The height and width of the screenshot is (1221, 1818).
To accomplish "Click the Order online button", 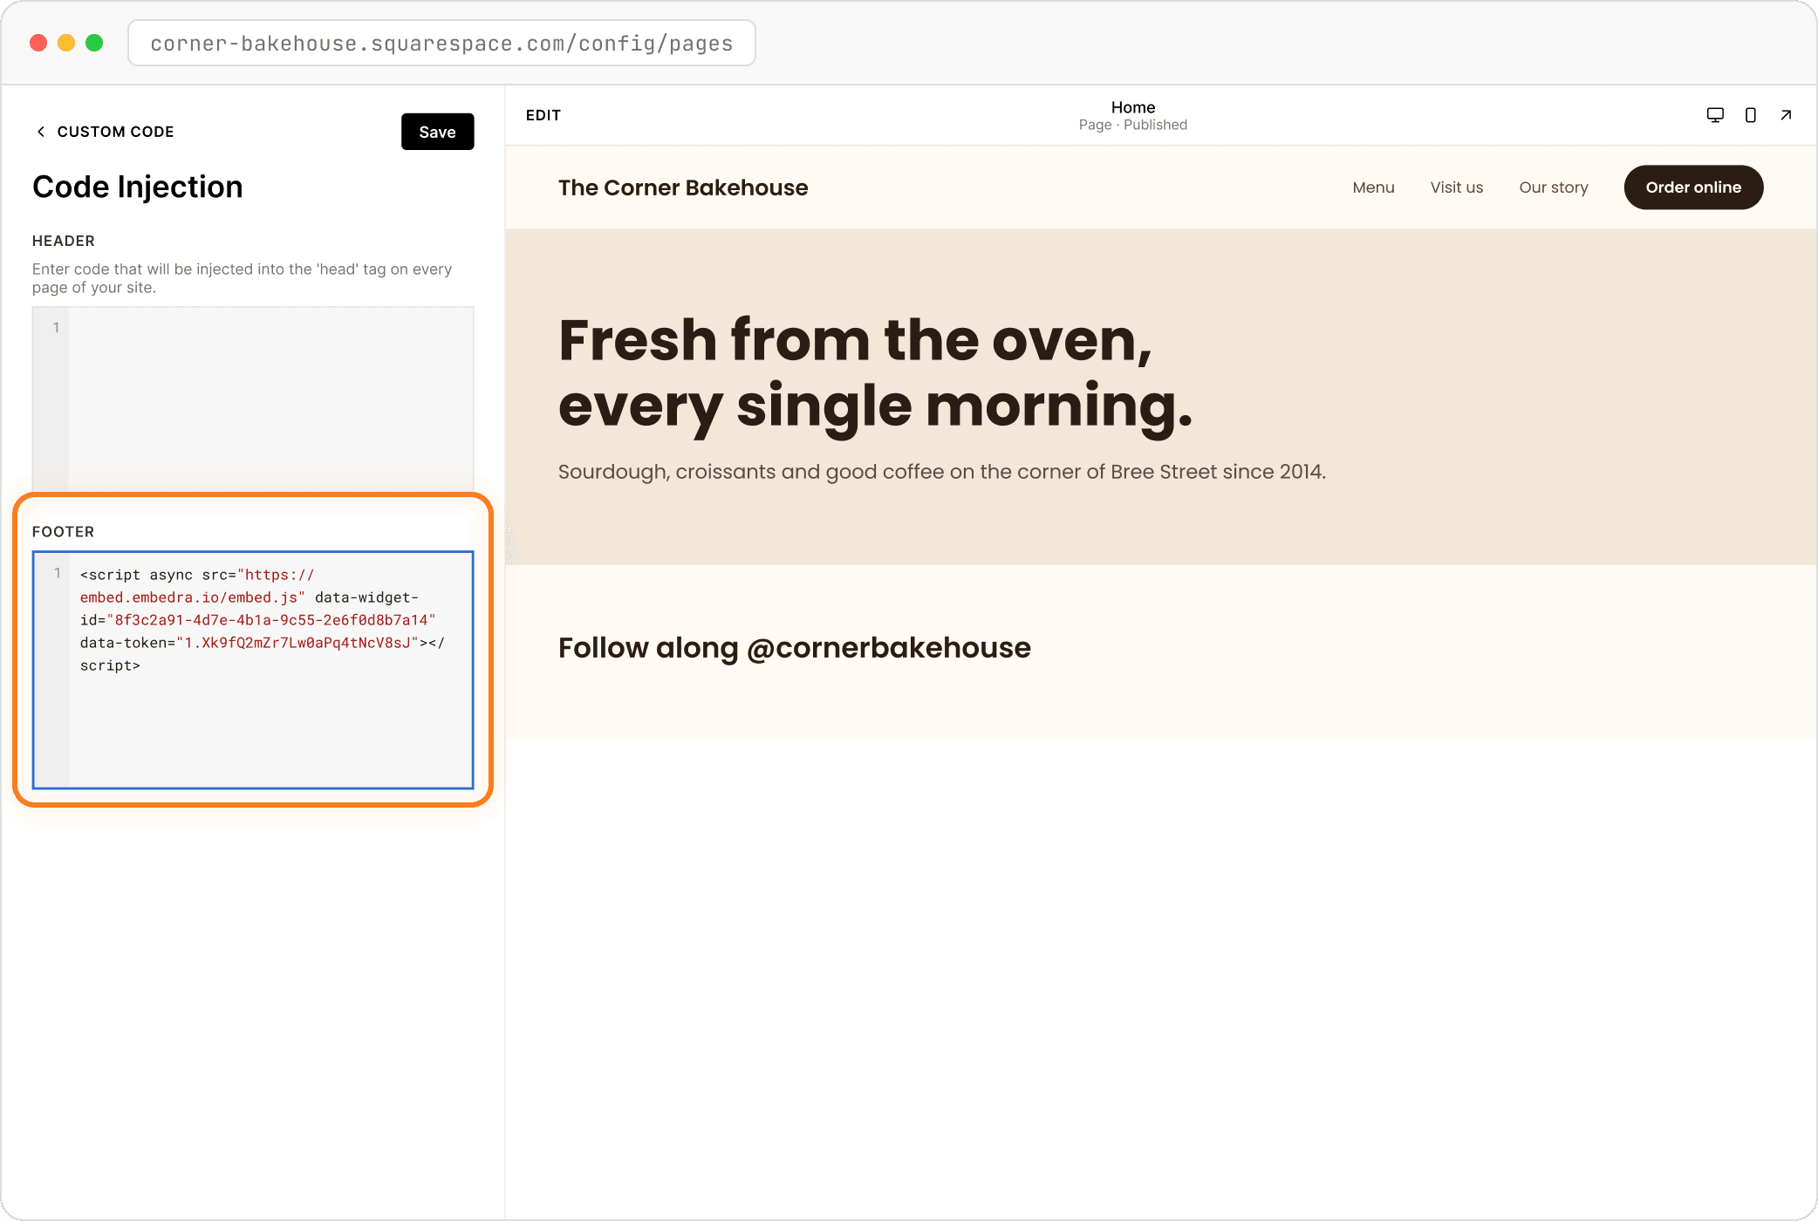I will (x=1693, y=188).
